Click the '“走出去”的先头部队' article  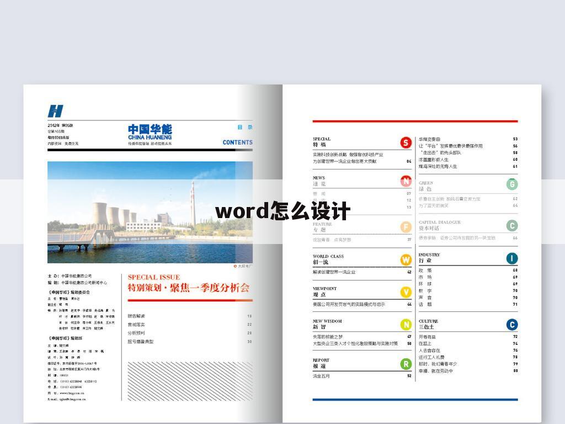(x=440, y=153)
